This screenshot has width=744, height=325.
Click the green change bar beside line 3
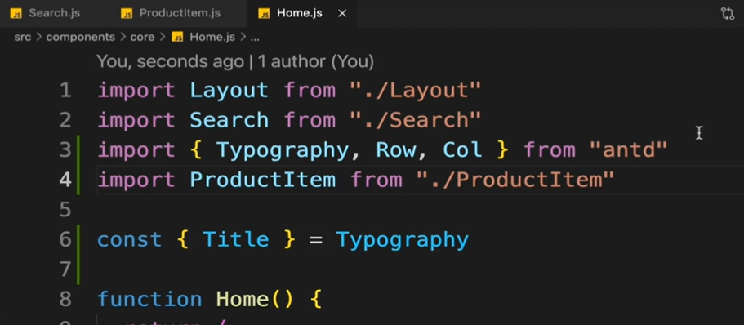78,150
